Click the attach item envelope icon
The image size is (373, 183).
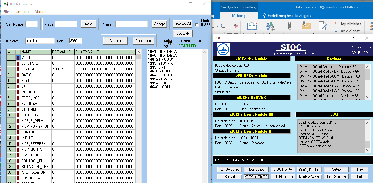coord(307,26)
